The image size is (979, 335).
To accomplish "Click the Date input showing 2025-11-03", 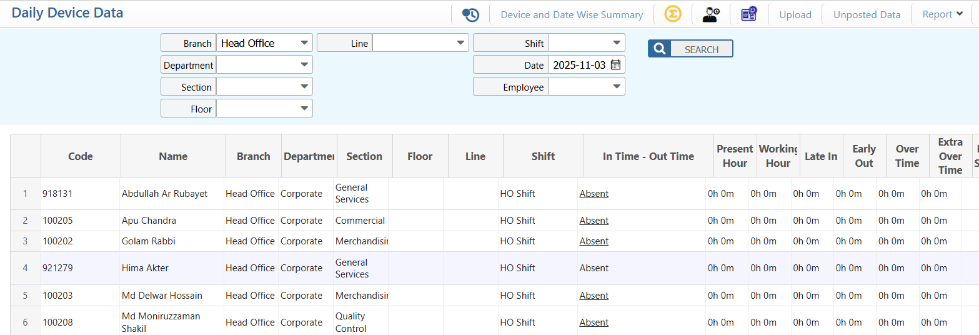I will tap(579, 65).
